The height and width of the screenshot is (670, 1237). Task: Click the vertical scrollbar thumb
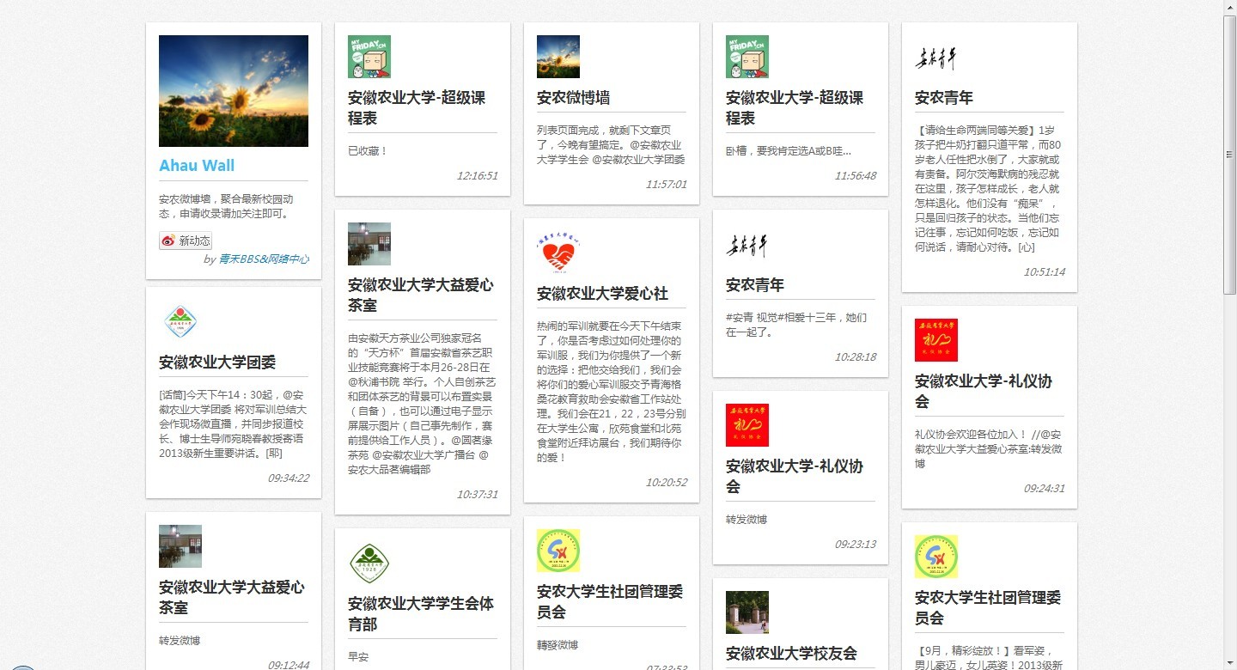coord(1229,155)
